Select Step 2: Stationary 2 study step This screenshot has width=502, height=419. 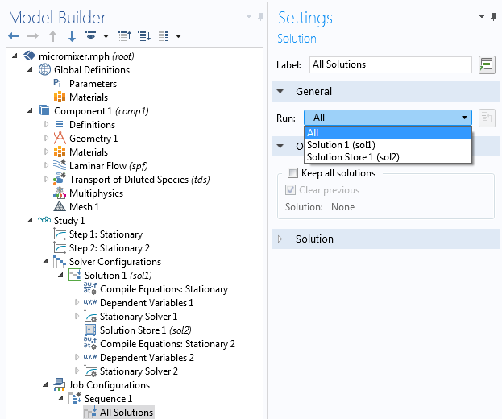[x=109, y=248]
